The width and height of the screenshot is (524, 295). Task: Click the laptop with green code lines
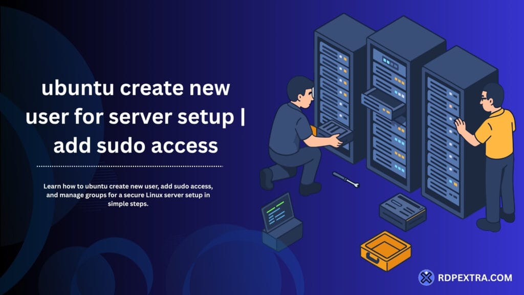pyautogui.click(x=282, y=221)
